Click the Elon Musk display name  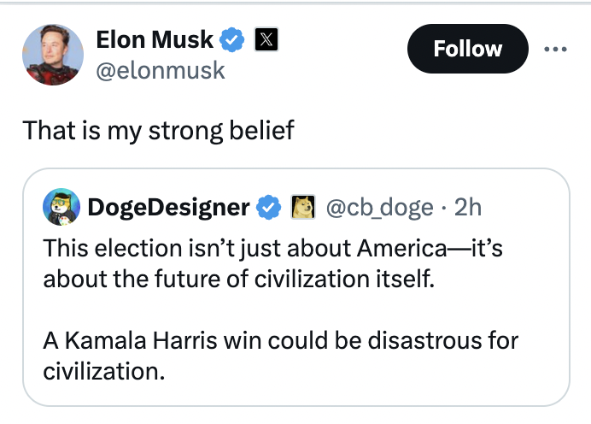pos(155,39)
